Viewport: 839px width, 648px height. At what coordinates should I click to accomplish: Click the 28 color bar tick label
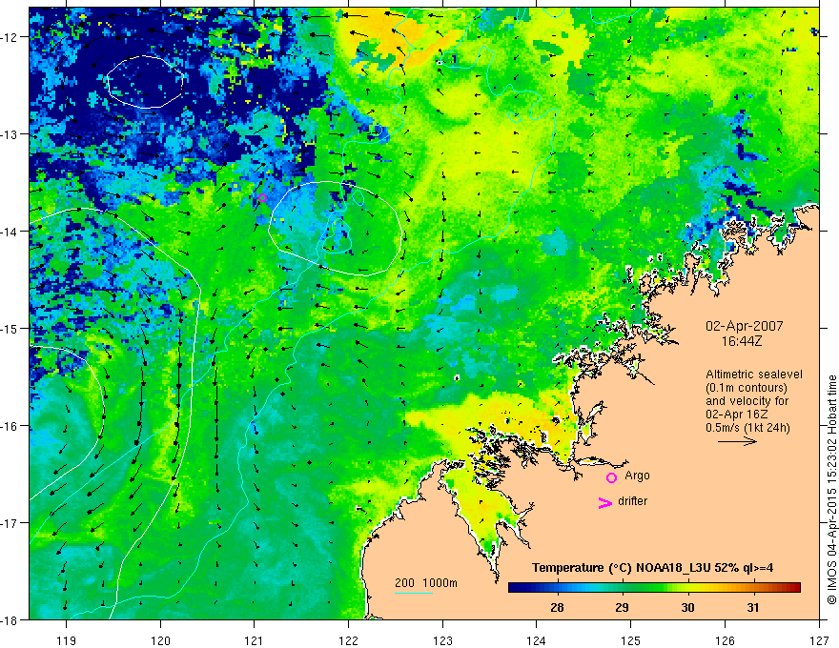pos(557,607)
